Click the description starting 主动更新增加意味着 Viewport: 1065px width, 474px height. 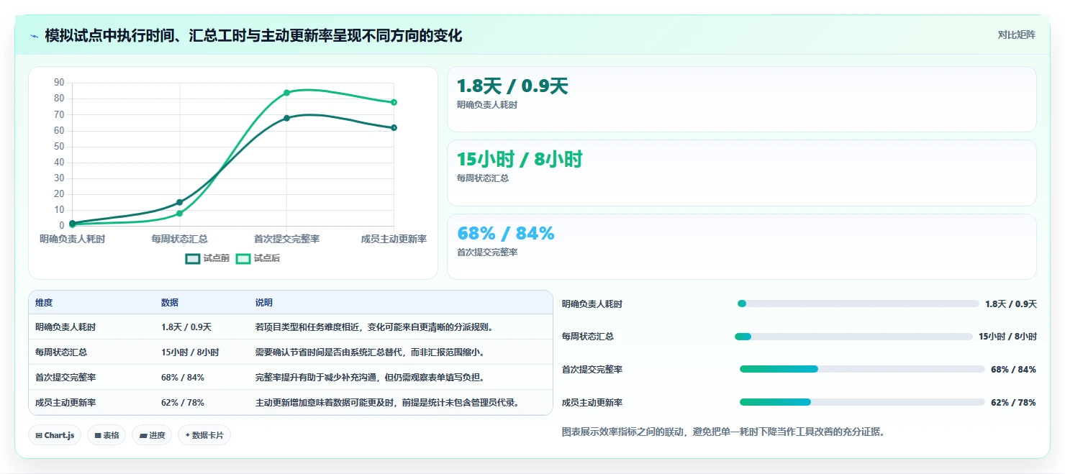click(x=387, y=403)
